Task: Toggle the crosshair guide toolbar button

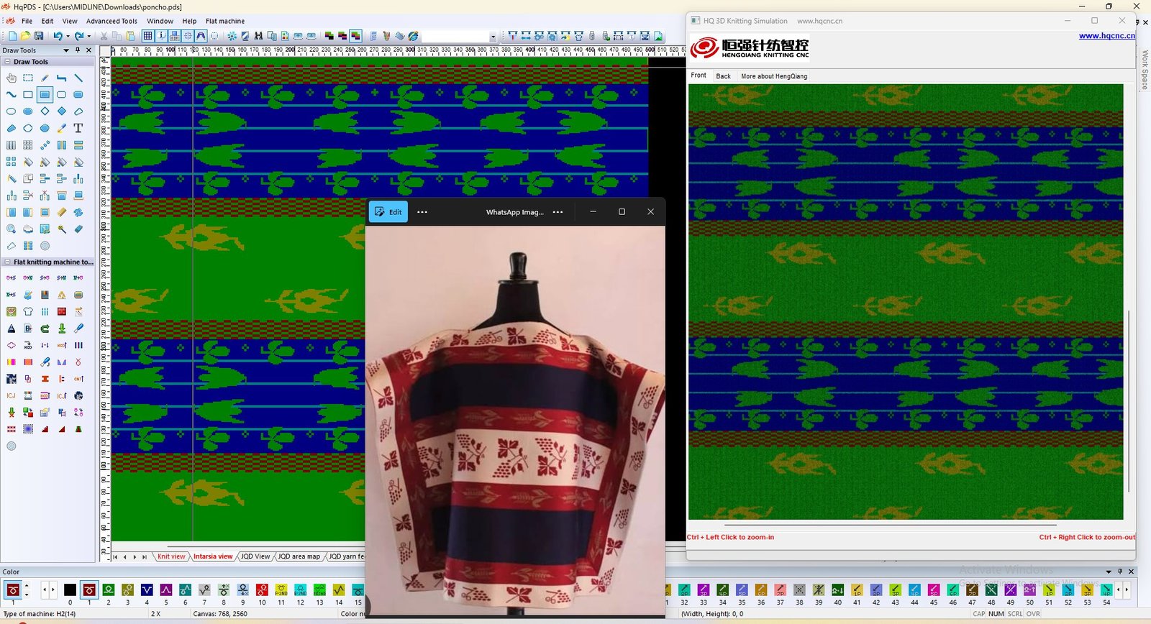Action: 188,36
